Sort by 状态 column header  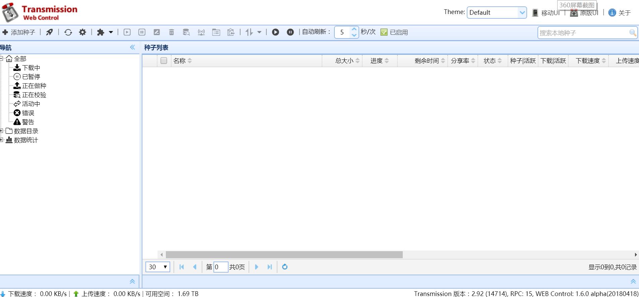tap(493, 61)
